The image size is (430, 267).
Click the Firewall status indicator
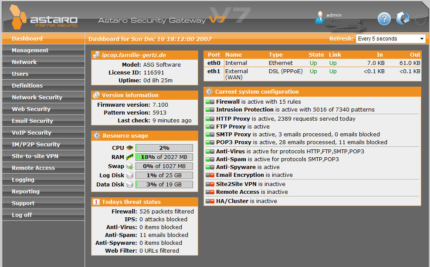[x=210, y=102]
